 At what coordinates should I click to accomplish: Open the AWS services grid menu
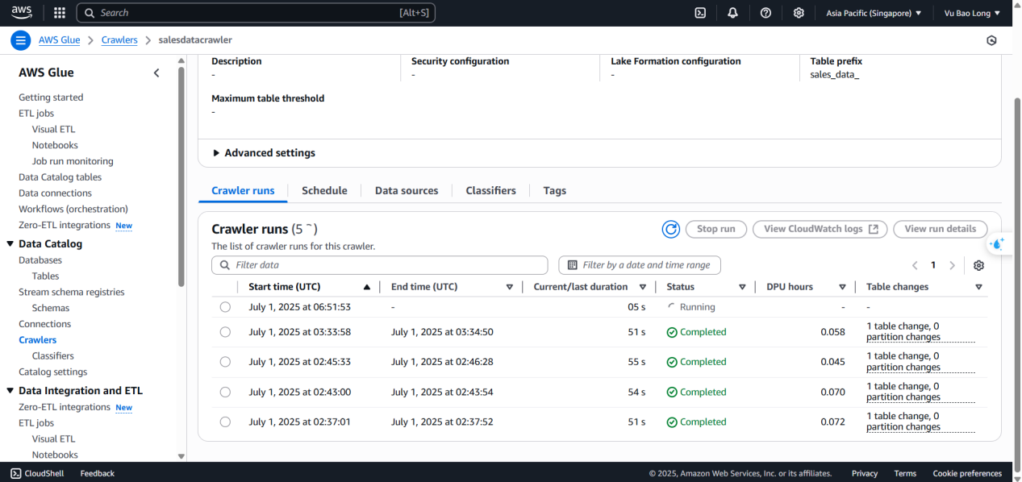[59, 13]
